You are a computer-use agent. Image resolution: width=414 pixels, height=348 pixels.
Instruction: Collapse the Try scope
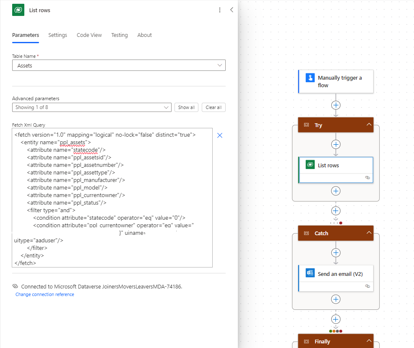click(369, 125)
